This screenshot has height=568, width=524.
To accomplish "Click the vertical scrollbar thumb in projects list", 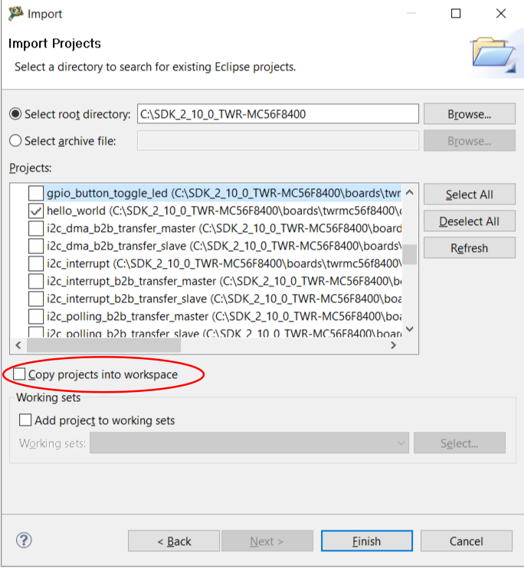I will [x=410, y=254].
